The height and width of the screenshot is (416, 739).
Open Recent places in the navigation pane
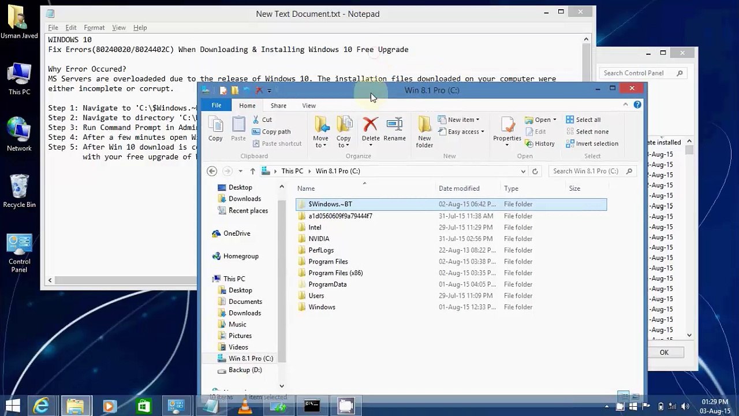click(x=248, y=210)
